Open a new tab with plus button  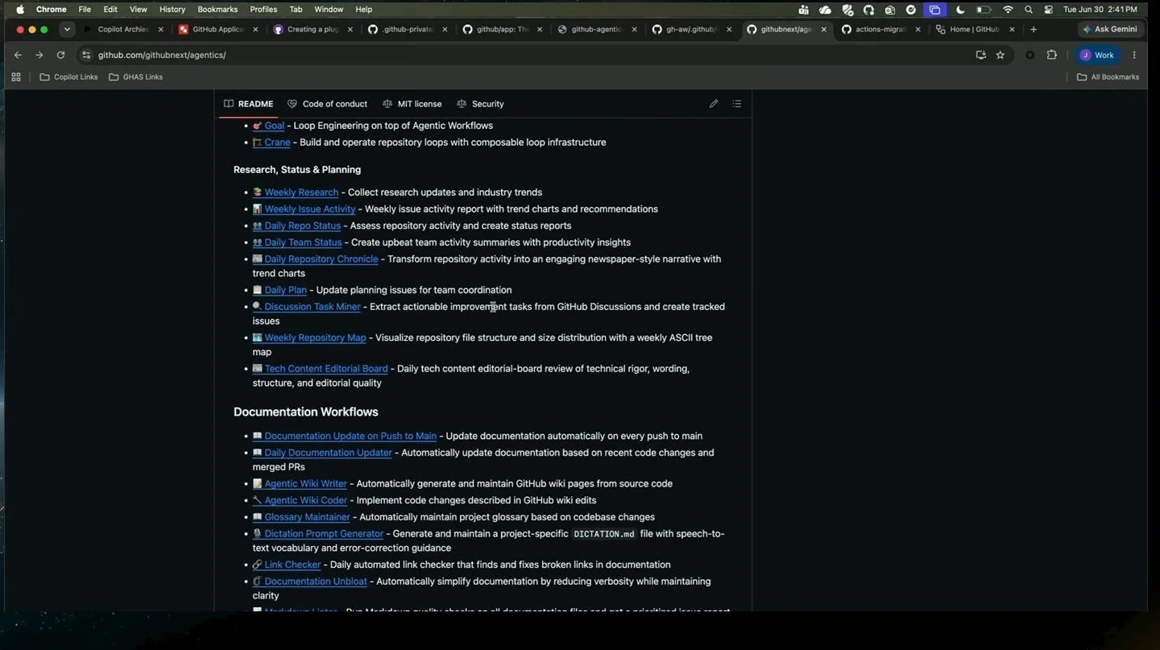(x=1034, y=29)
